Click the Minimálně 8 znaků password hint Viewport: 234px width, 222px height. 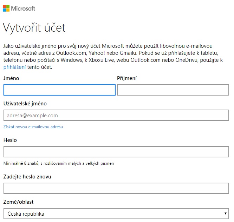pos(59,163)
